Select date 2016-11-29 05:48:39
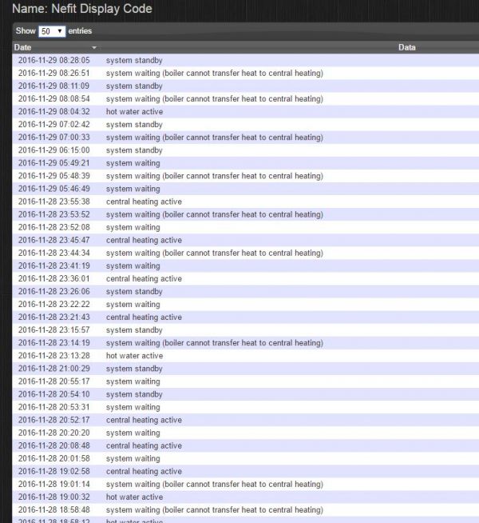Viewport: 479px width, 523px height. point(54,176)
